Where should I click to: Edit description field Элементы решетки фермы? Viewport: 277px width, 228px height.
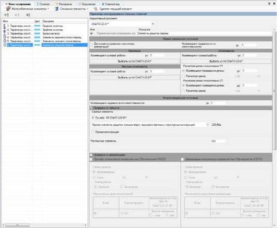(x=204, y=33)
